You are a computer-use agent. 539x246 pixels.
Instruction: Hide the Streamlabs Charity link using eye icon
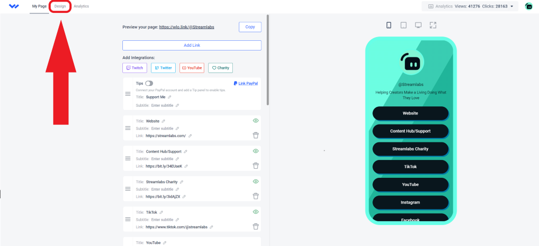255,181
